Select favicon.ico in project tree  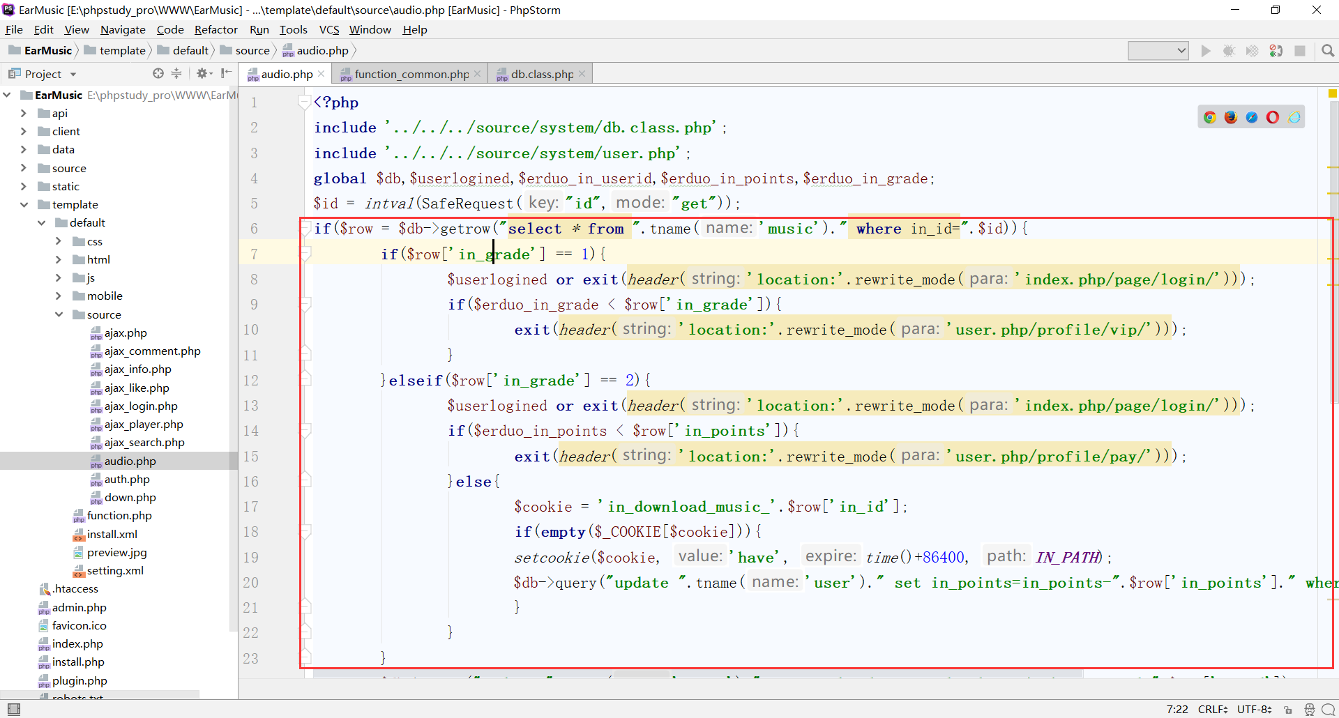tap(73, 625)
